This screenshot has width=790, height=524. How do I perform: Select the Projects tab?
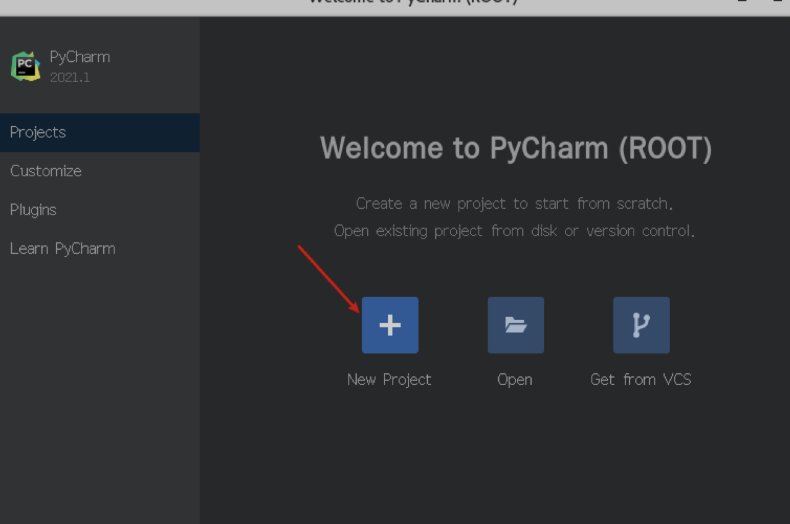tap(100, 132)
